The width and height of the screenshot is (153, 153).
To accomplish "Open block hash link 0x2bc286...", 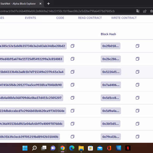I will coord(111,59).
